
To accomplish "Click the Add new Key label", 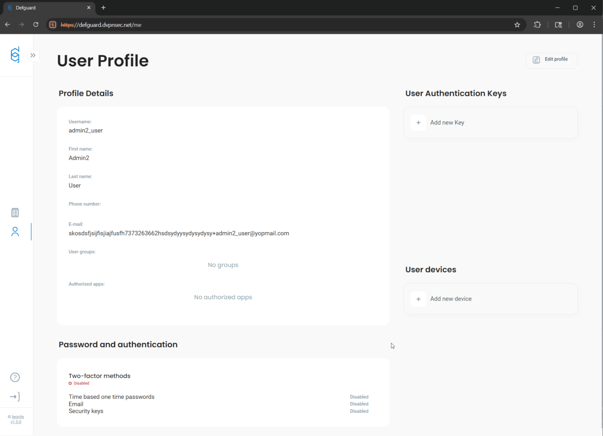I will [x=447, y=123].
